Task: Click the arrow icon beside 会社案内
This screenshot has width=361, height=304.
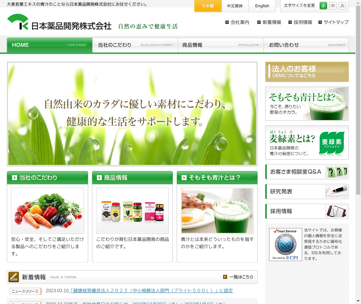Action: coord(227,22)
